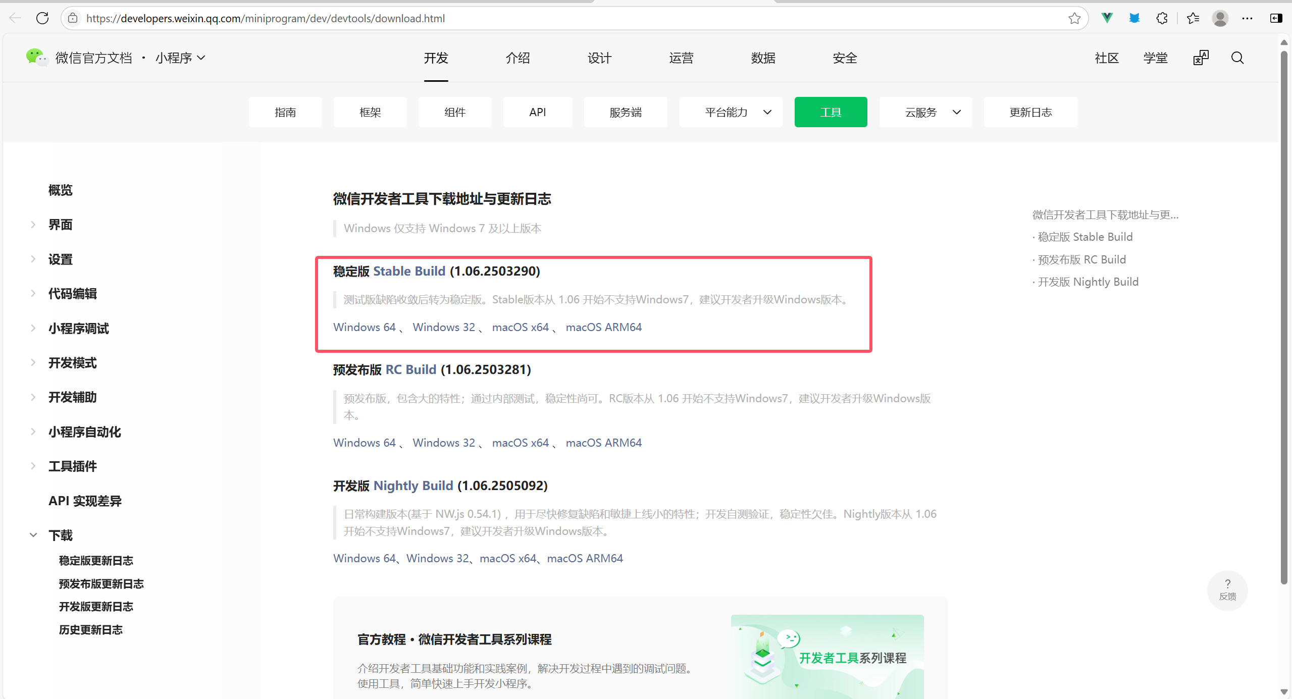Open the browser extensions puzzle icon

[1162, 18]
